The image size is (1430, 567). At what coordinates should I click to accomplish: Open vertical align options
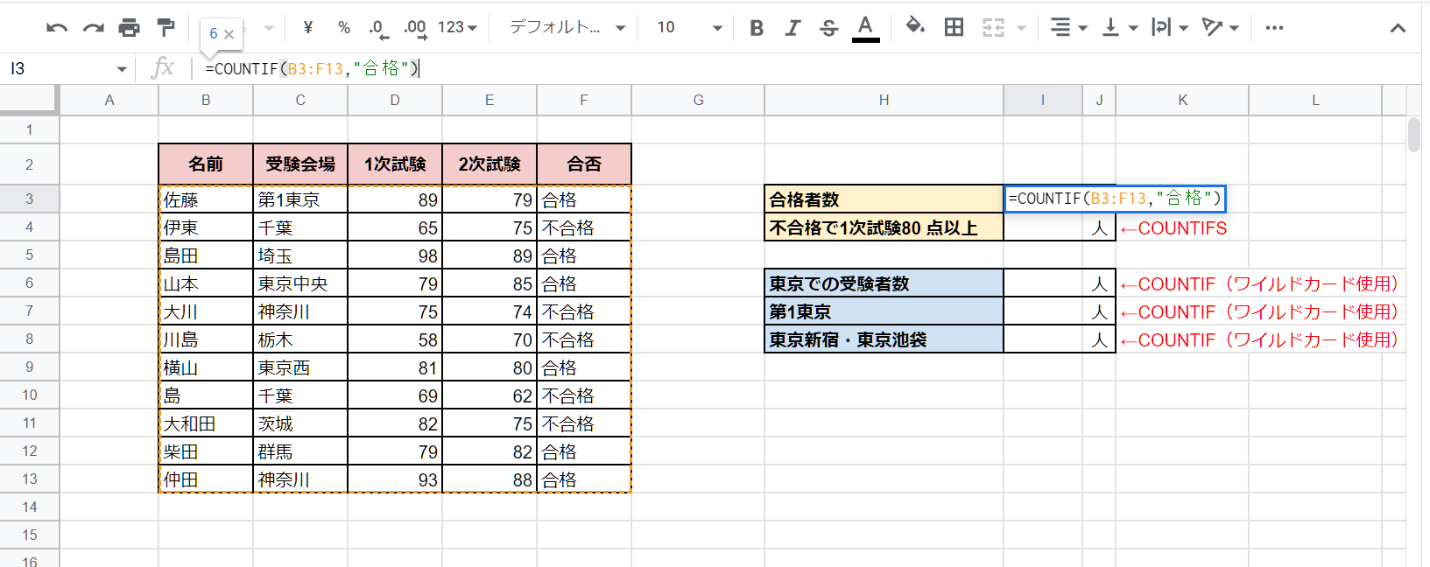point(1119,28)
